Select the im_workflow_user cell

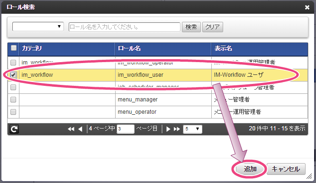(163, 75)
